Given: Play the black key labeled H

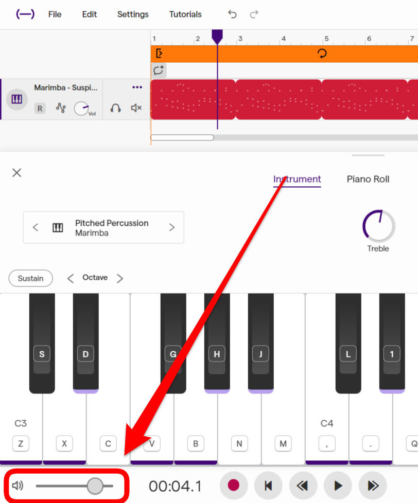Looking at the screenshot, I should [x=217, y=343].
